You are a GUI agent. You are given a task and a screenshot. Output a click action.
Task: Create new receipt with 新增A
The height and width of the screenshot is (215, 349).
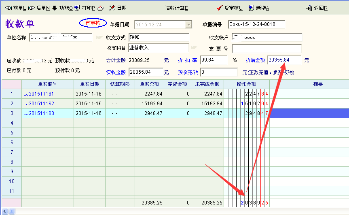[259, 8]
